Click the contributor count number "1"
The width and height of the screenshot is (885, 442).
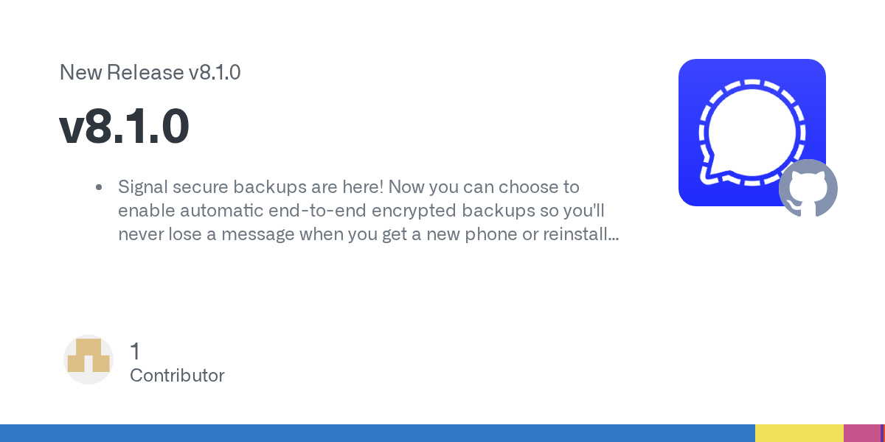(x=135, y=351)
